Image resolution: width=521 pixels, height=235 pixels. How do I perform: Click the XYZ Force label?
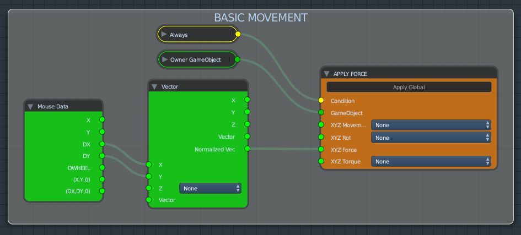(343, 150)
